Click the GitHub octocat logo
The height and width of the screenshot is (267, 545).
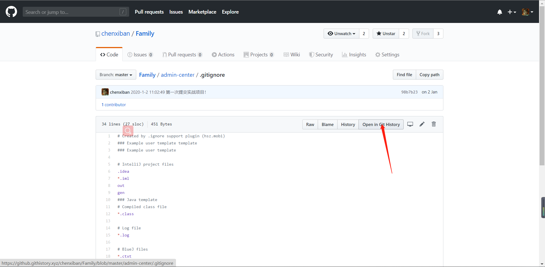pos(11,11)
